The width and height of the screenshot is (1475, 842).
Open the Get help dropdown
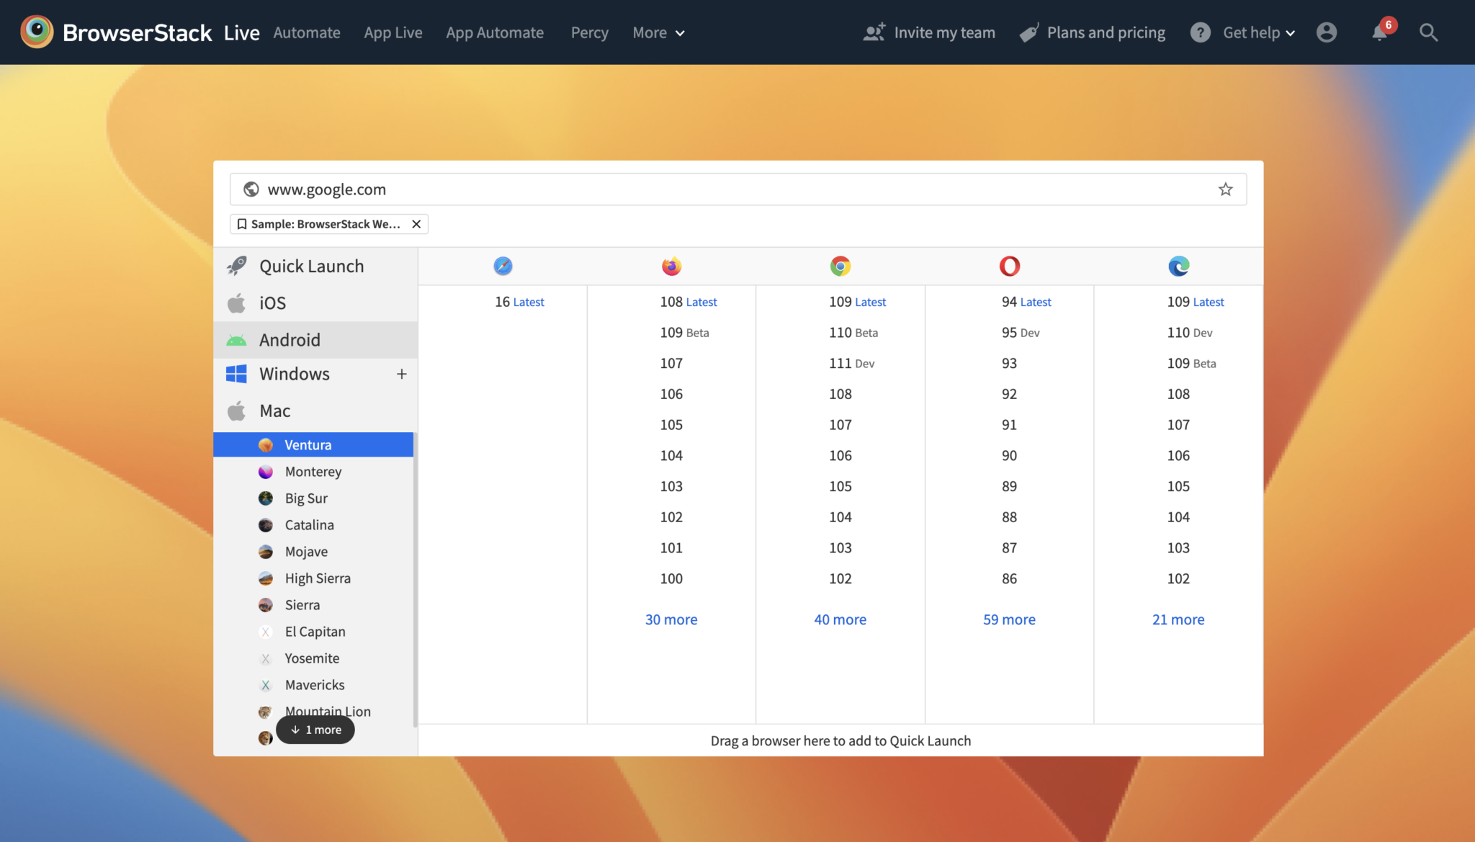[1252, 32]
